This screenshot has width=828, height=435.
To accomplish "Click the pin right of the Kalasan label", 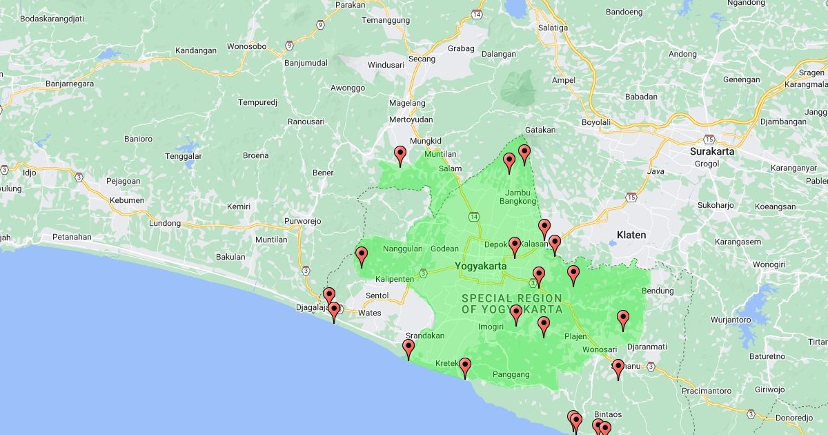I will click(x=555, y=244).
